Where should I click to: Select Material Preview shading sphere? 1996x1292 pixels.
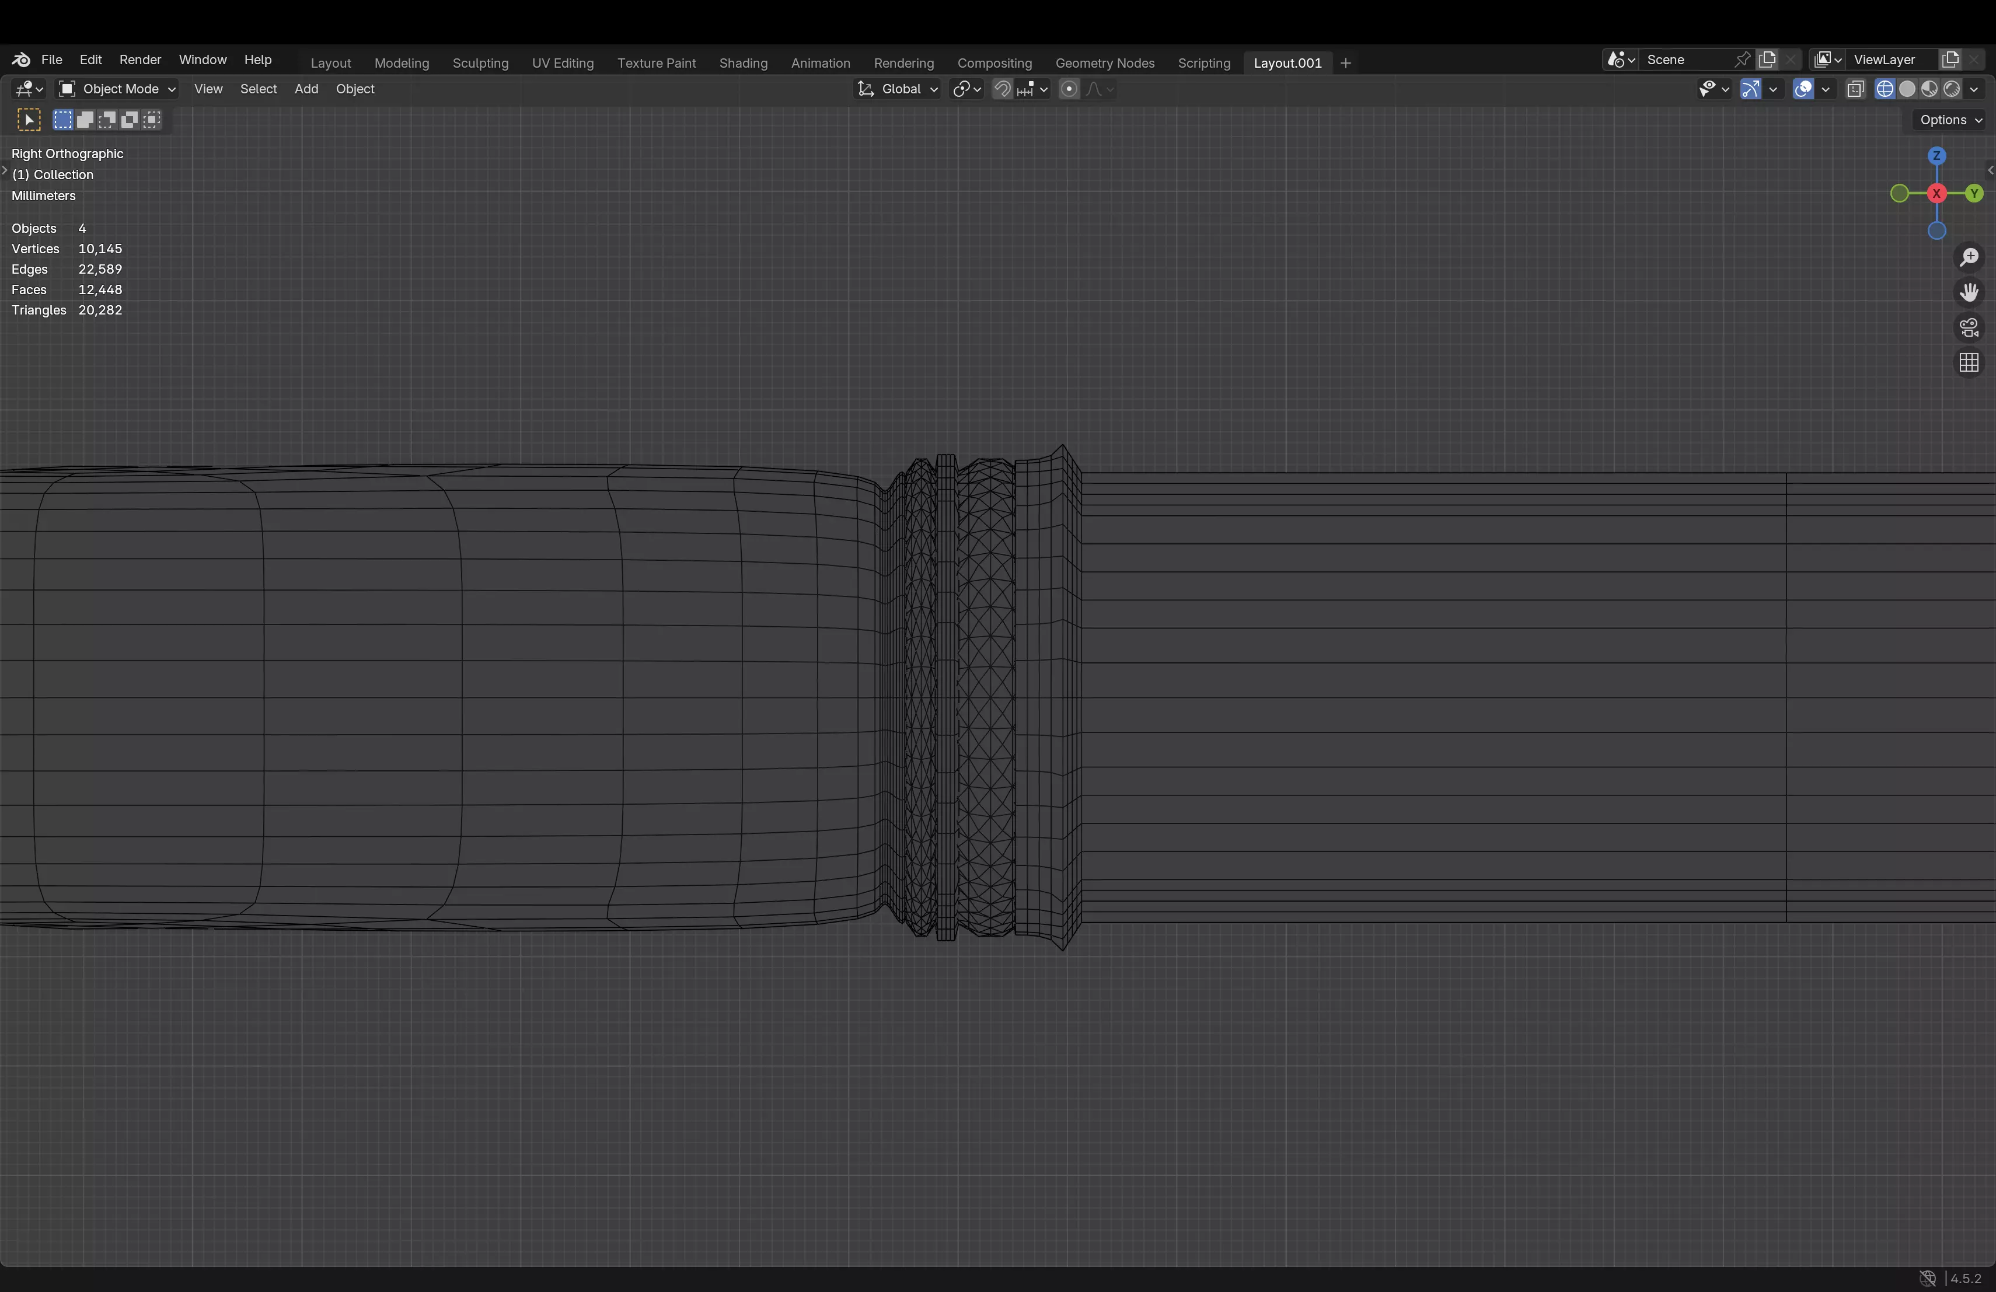pos(1929,89)
